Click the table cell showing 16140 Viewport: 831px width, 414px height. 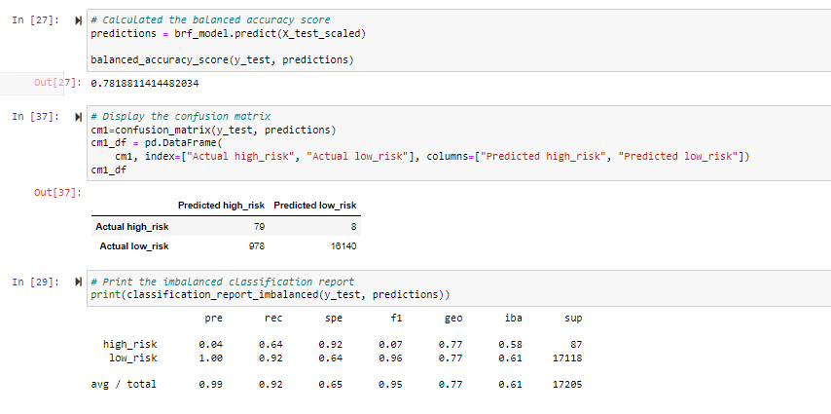point(344,246)
